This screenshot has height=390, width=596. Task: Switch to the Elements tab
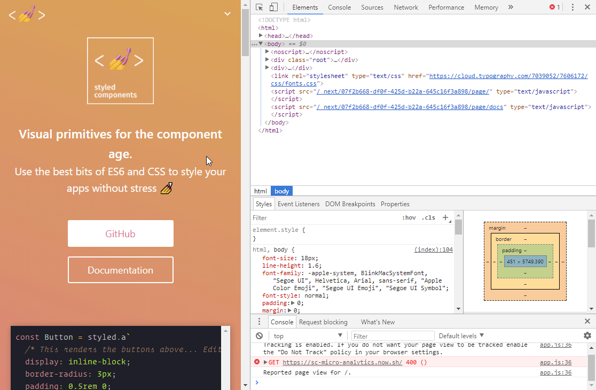pyautogui.click(x=305, y=7)
